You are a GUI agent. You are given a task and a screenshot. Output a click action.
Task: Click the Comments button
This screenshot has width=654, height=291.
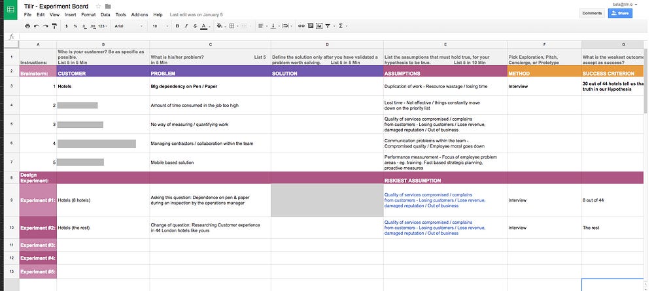[592, 13]
